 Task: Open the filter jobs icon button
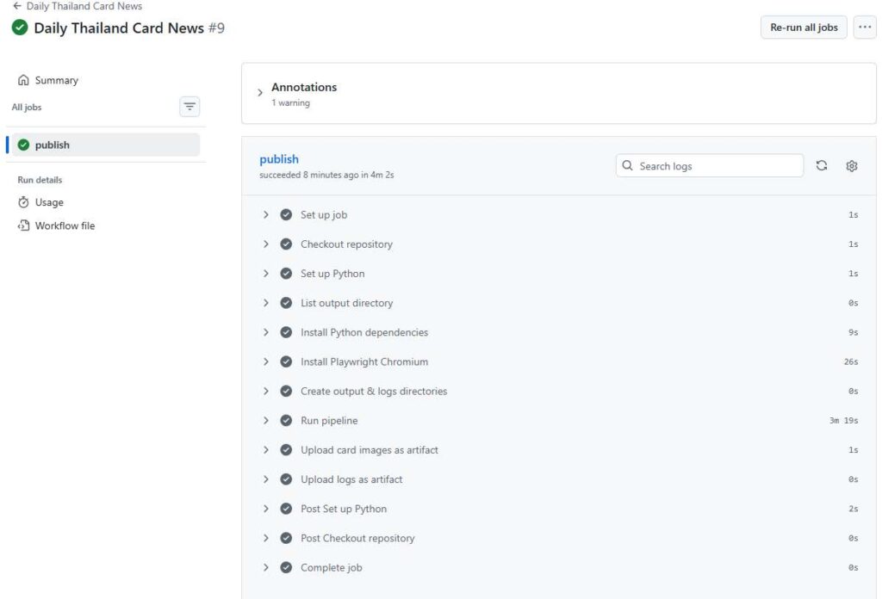pyautogui.click(x=189, y=107)
